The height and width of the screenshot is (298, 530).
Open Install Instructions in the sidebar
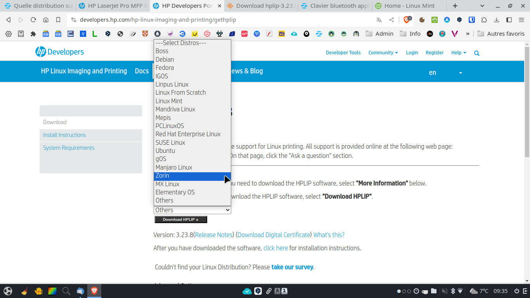[x=64, y=135]
